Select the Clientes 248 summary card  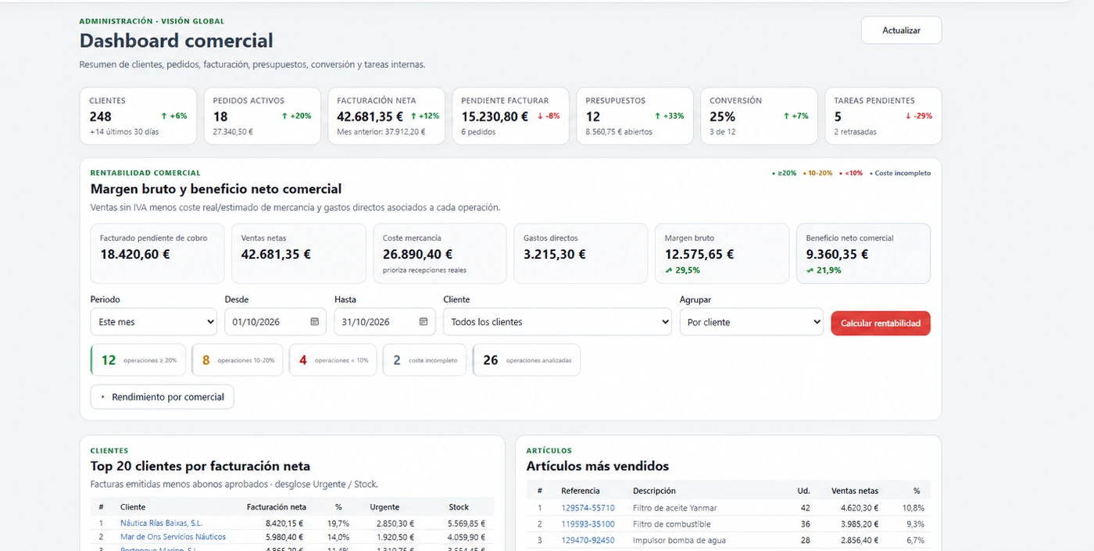pos(138,116)
